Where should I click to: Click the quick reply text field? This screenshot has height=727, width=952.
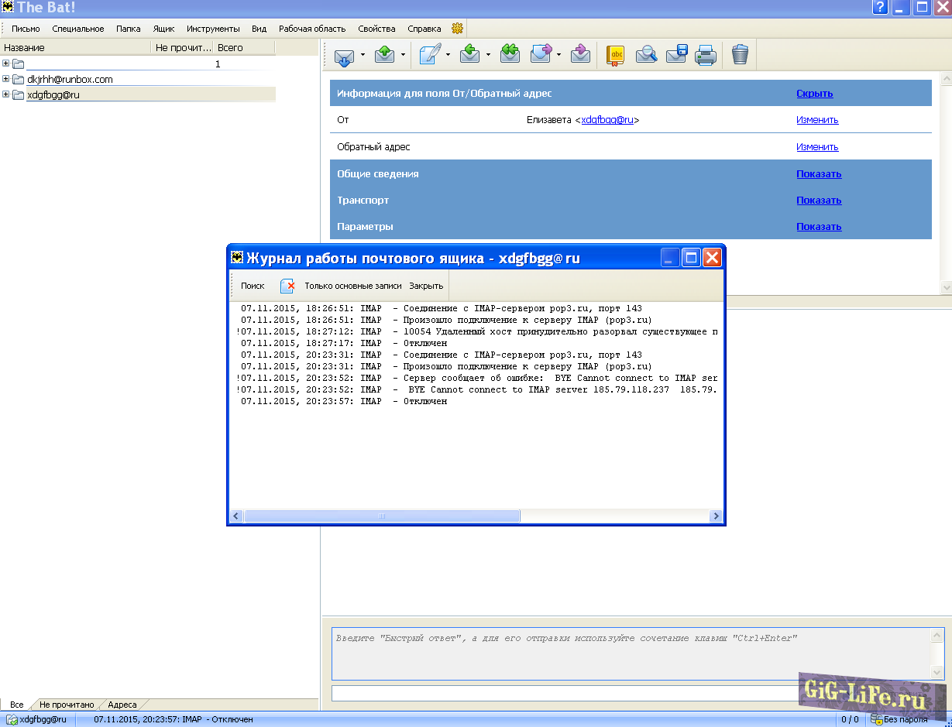pyautogui.click(x=631, y=653)
